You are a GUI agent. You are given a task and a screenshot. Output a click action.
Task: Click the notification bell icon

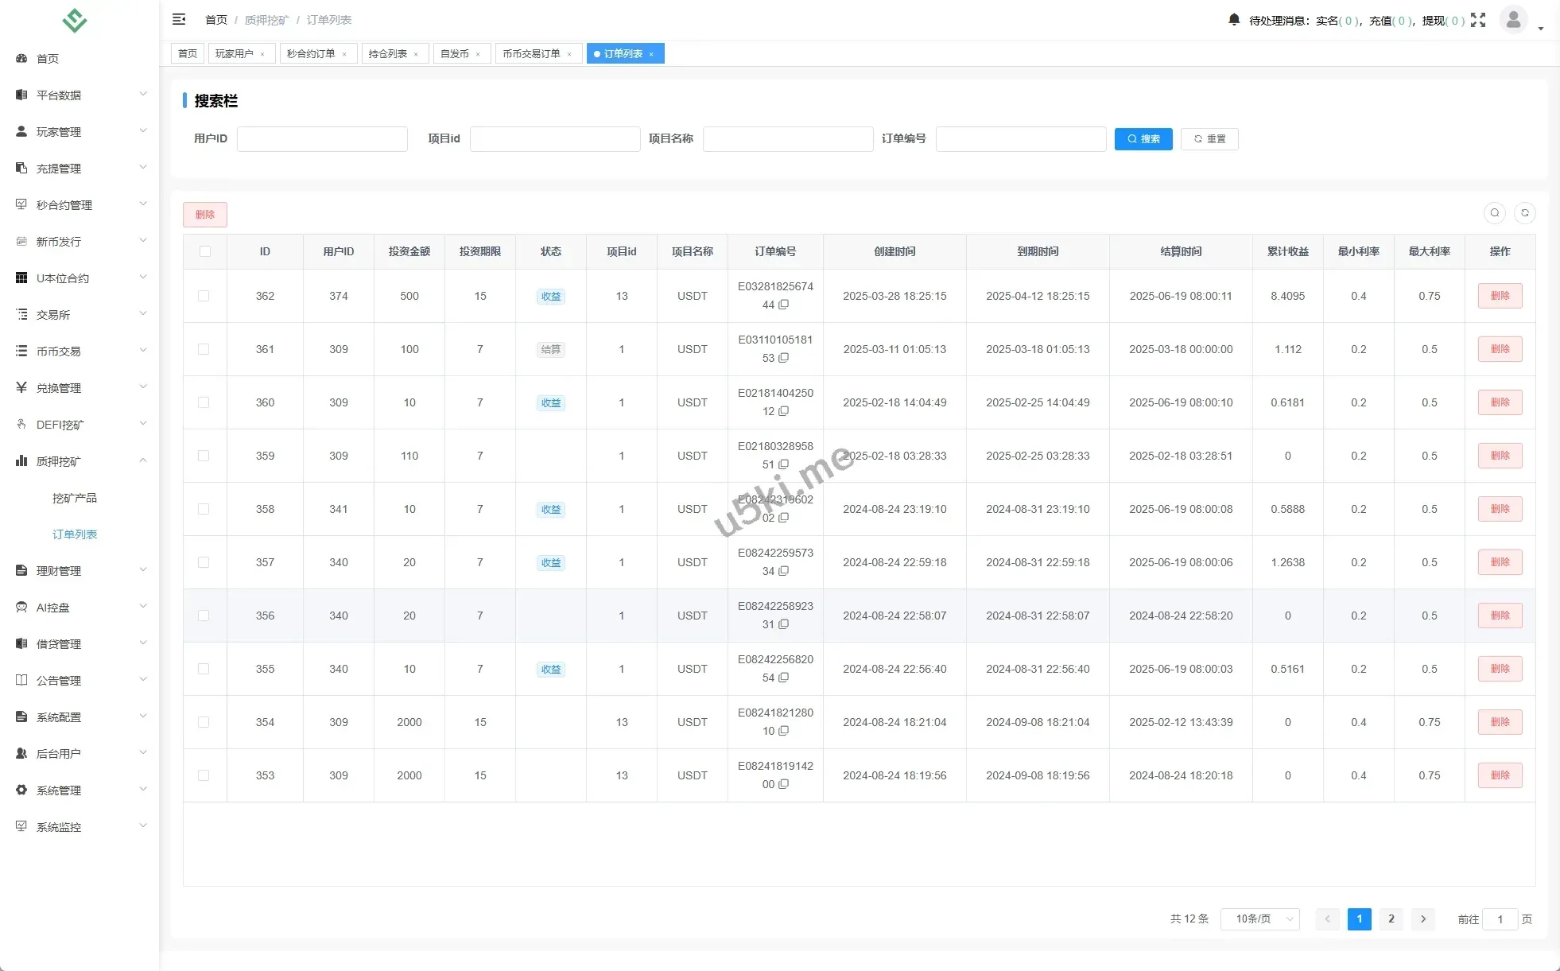pyautogui.click(x=1233, y=20)
